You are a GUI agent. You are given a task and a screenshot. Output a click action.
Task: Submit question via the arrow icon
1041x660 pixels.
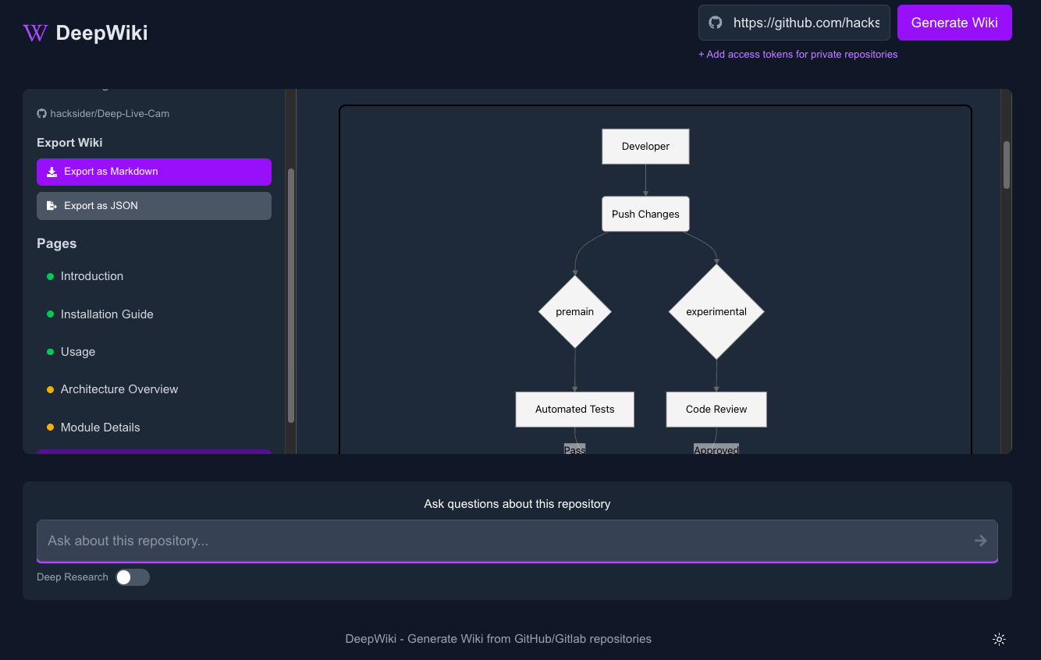pos(980,541)
